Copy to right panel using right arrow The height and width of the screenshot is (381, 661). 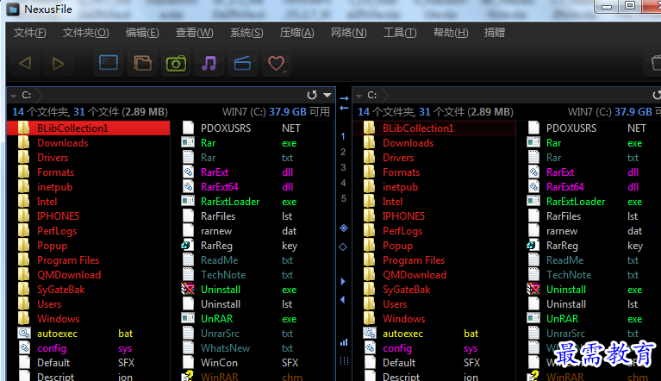[344, 98]
